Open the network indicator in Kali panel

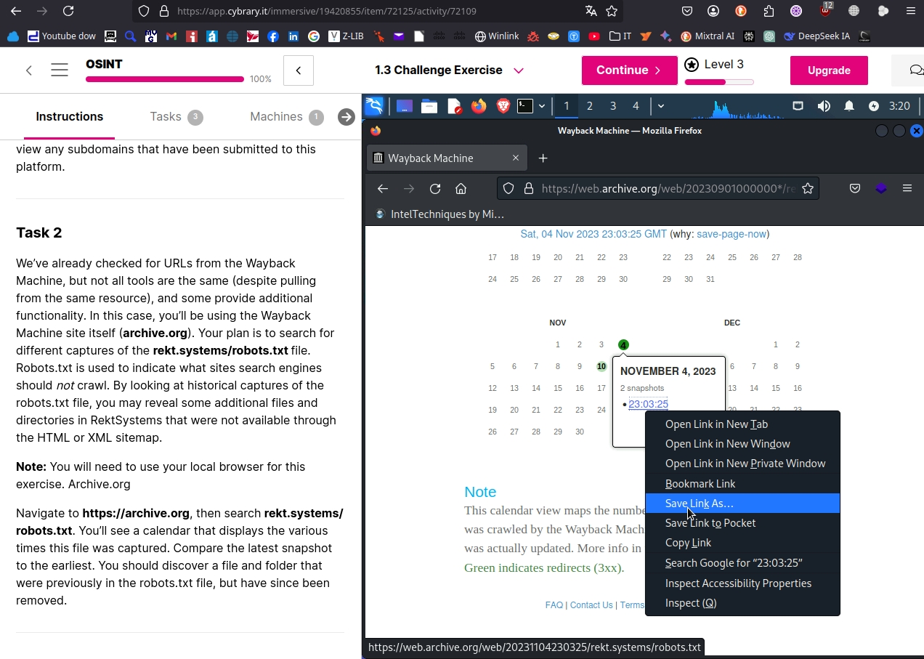point(798,106)
